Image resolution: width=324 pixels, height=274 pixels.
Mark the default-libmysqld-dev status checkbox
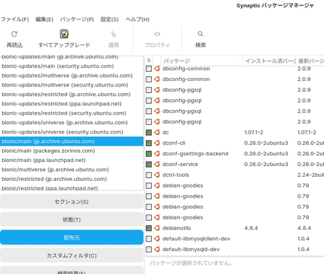click(x=148, y=249)
